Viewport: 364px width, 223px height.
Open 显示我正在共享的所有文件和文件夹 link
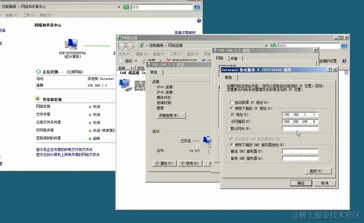64,150
